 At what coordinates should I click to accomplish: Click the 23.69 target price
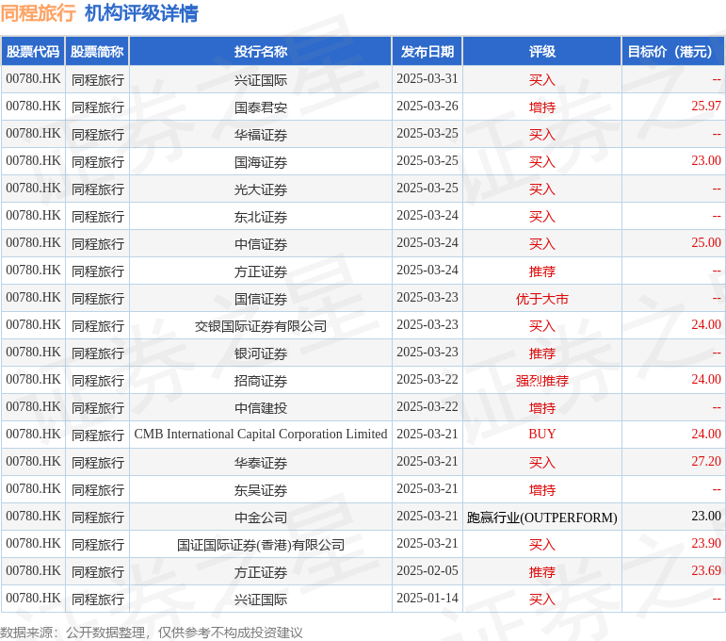pos(706,571)
